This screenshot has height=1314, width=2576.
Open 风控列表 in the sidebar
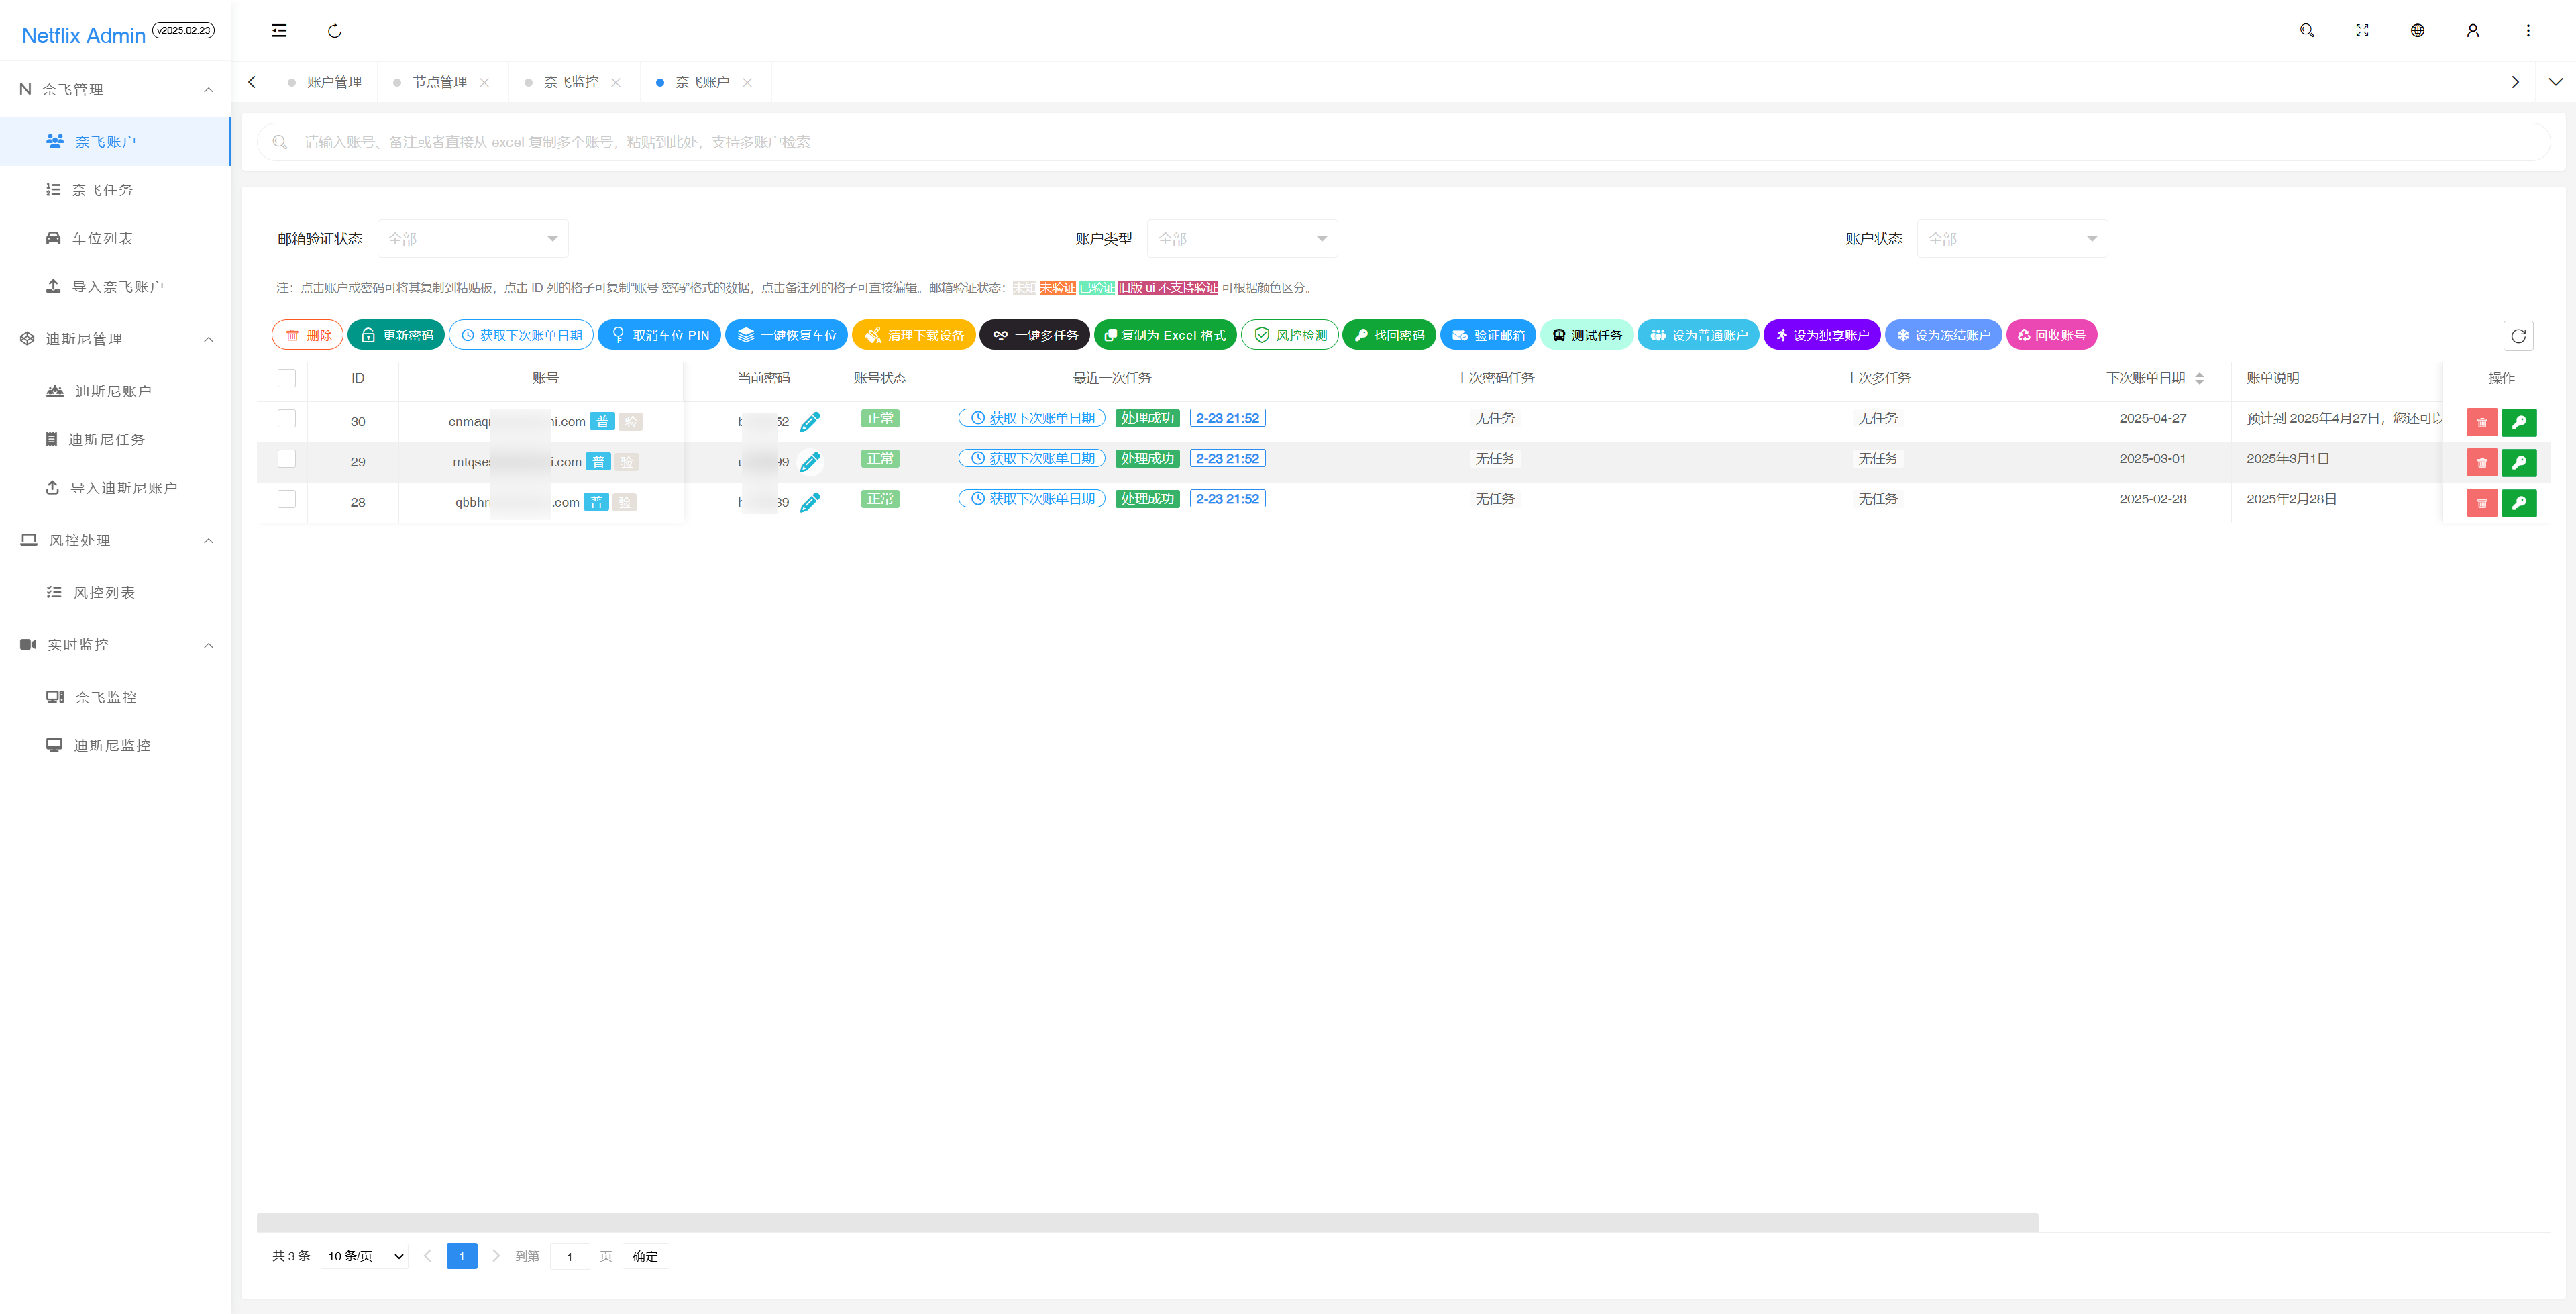[116, 593]
